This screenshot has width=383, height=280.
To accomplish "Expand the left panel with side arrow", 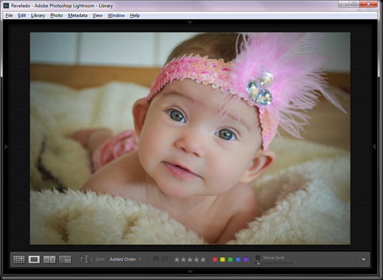I will point(6,147).
